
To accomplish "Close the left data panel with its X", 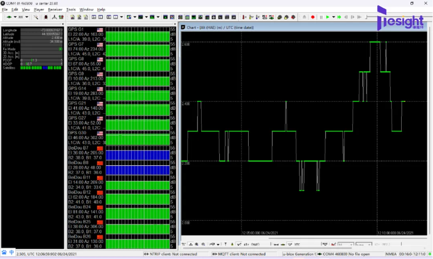I will pyautogui.click(x=63, y=24).
